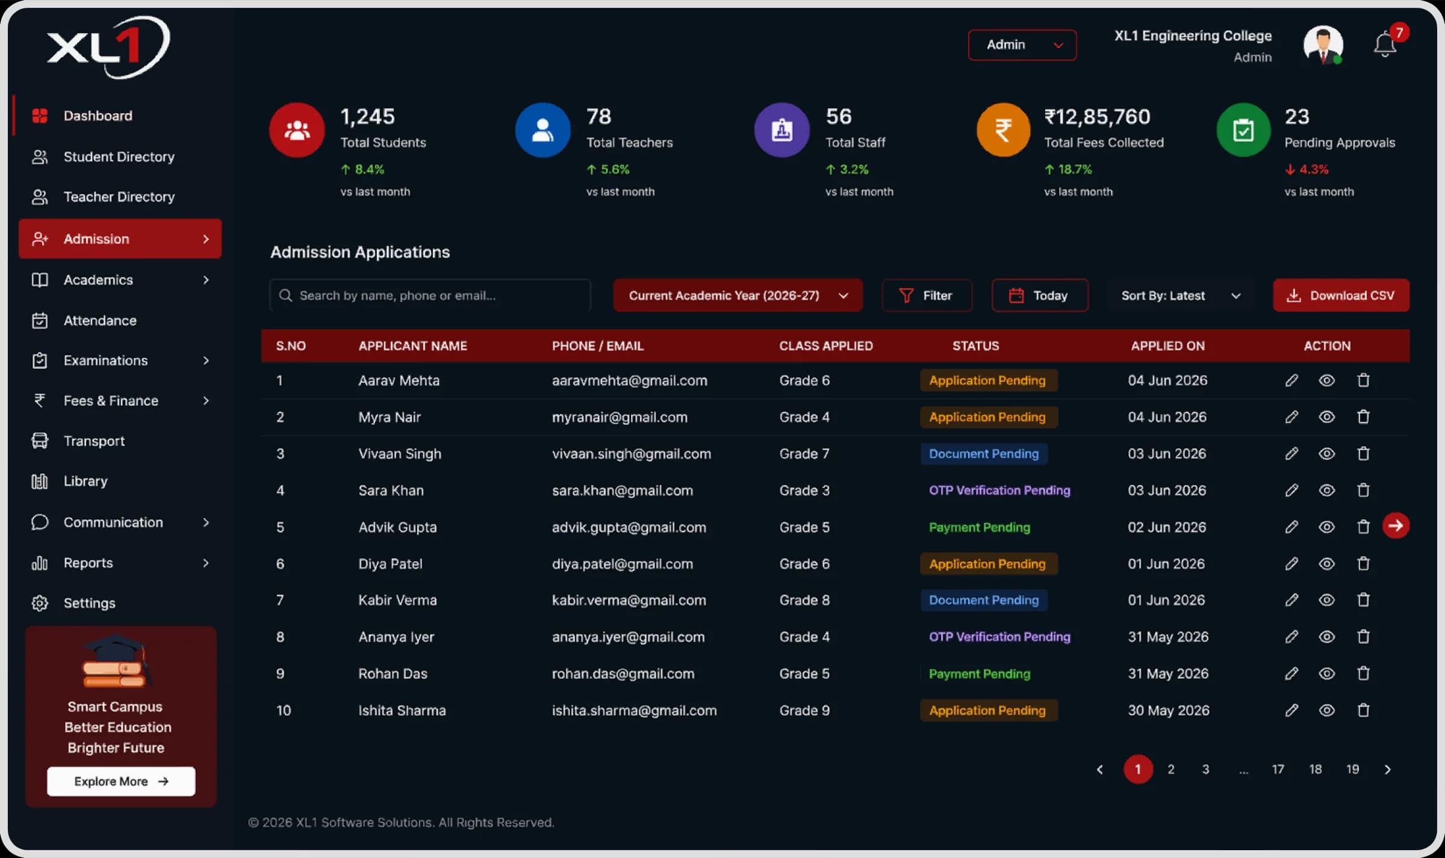Click the Today date button
The height and width of the screenshot is (858, 1445).
click(x=1040, y=295)
